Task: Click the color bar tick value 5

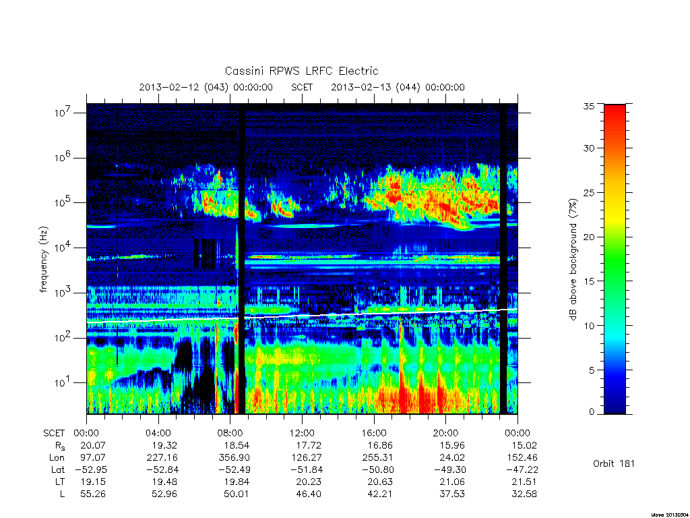Action: coord(592,370)
